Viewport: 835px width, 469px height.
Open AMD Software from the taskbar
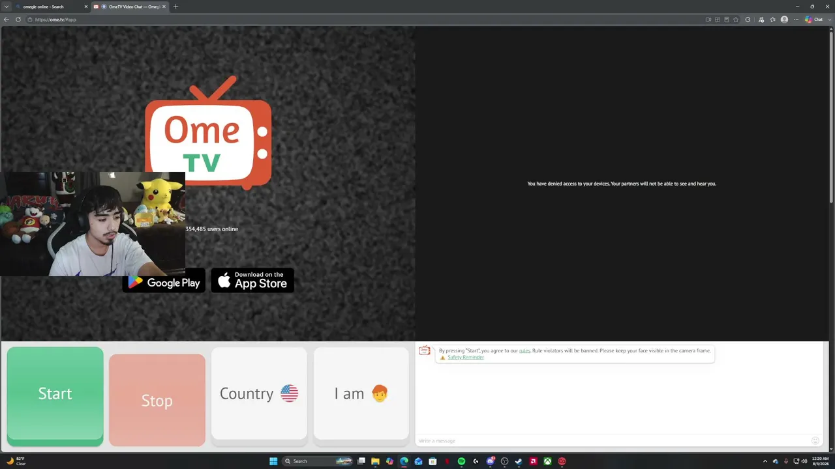[x=533, y=461]
